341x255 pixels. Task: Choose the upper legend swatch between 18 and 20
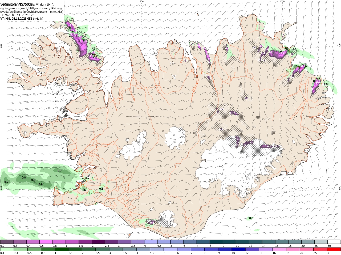(295, 242)
